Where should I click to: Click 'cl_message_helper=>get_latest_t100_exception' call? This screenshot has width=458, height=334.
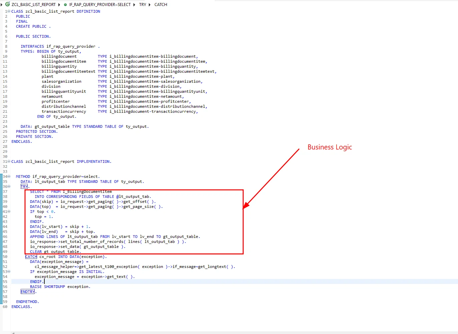click(x=135, y=267)
